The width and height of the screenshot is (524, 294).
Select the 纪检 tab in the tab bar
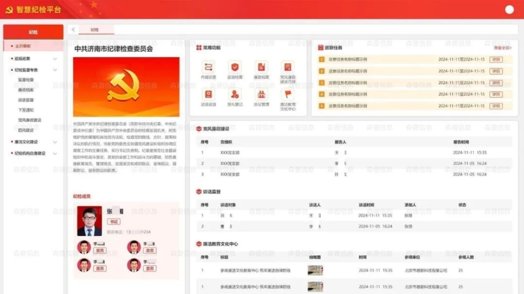click(x=95, y=30)
